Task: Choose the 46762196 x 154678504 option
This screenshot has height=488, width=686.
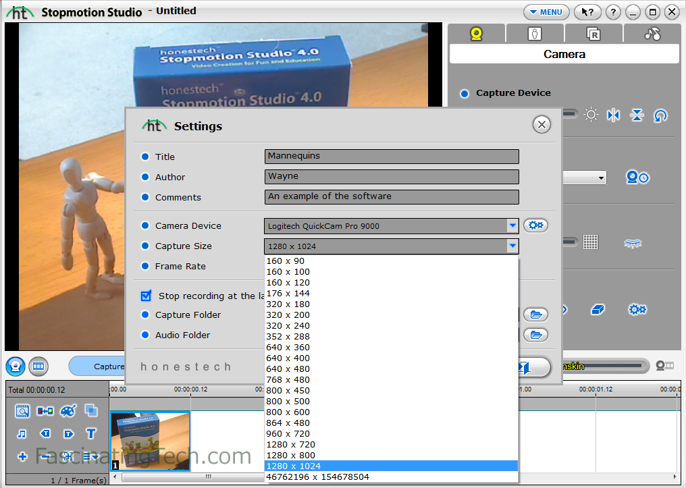Action: (392, 477)
